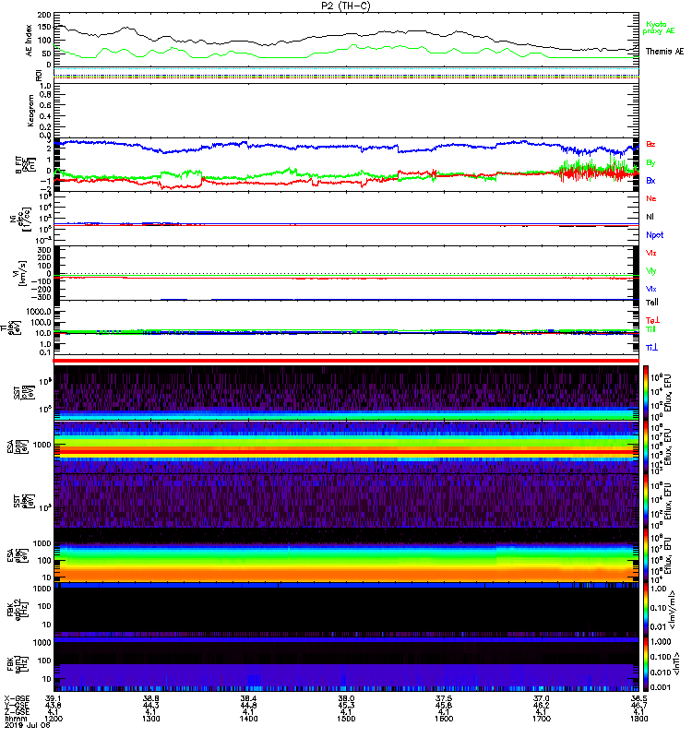Click the FBK nT color bar

tap(646, 664)
